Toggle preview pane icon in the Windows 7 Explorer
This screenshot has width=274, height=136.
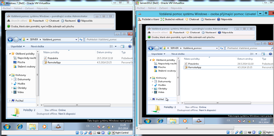click(x=123, y=47)
